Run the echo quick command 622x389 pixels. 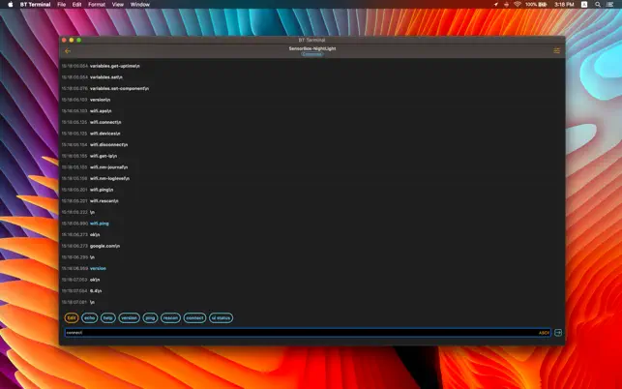[x=90, y=318]
